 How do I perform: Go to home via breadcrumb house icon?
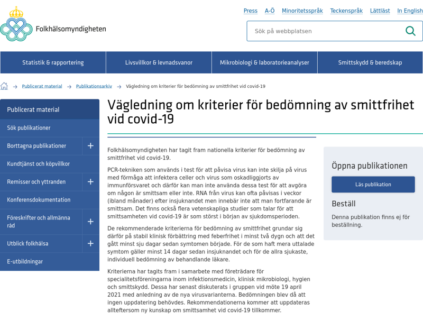pos(4,86)
